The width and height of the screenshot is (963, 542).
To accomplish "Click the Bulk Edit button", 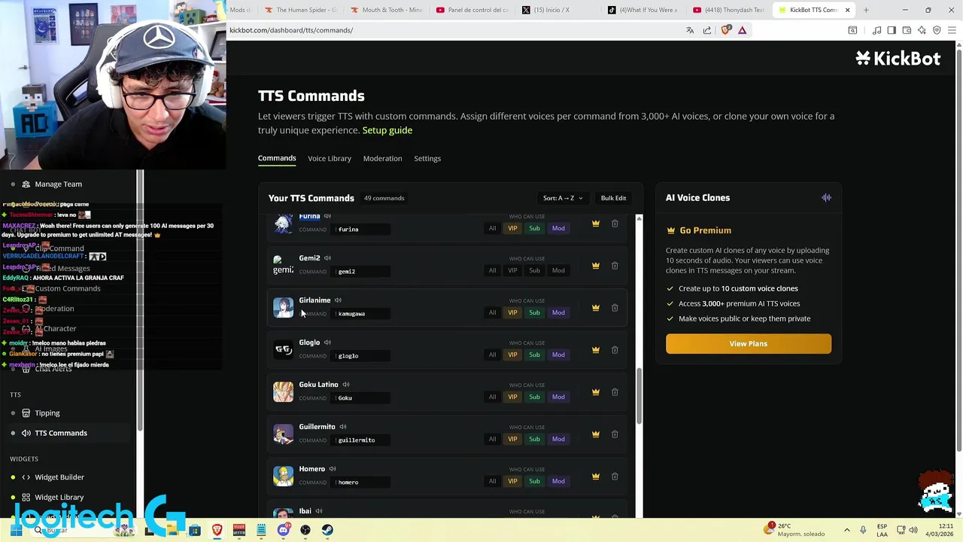I will click(613, 198).
